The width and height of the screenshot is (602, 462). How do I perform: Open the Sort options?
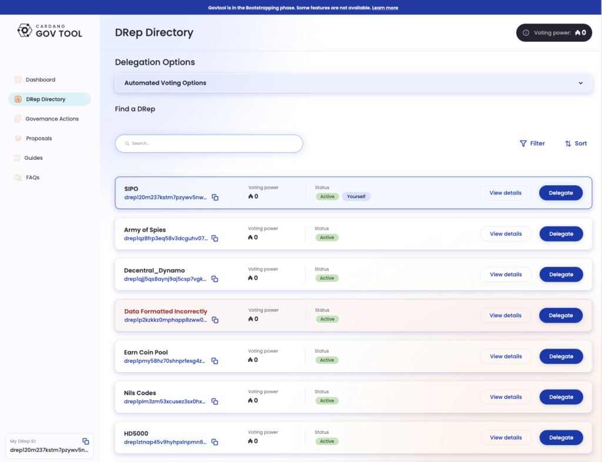tap(576, 143)
